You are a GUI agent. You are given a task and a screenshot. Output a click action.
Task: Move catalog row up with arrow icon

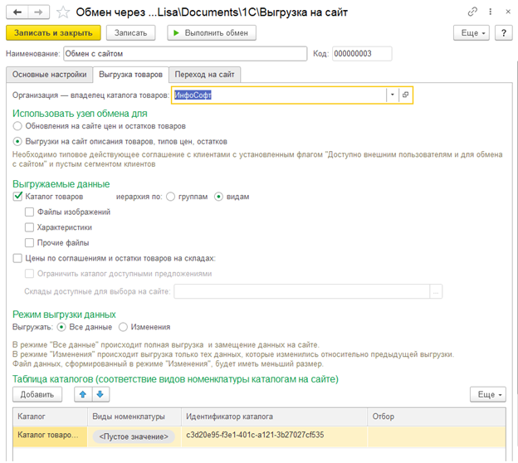tap(81, 394)
